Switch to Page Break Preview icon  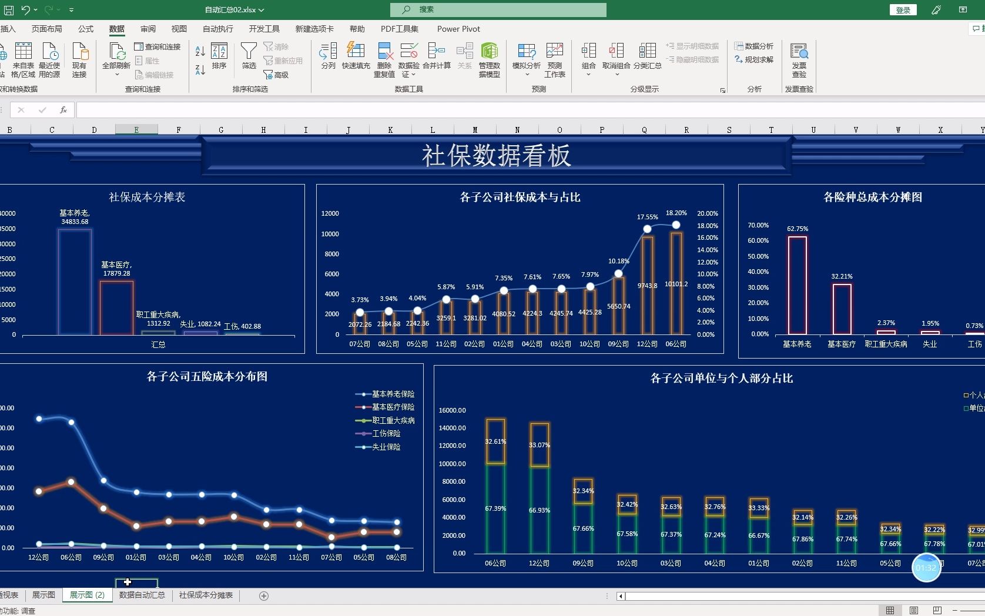pos(937,611)
